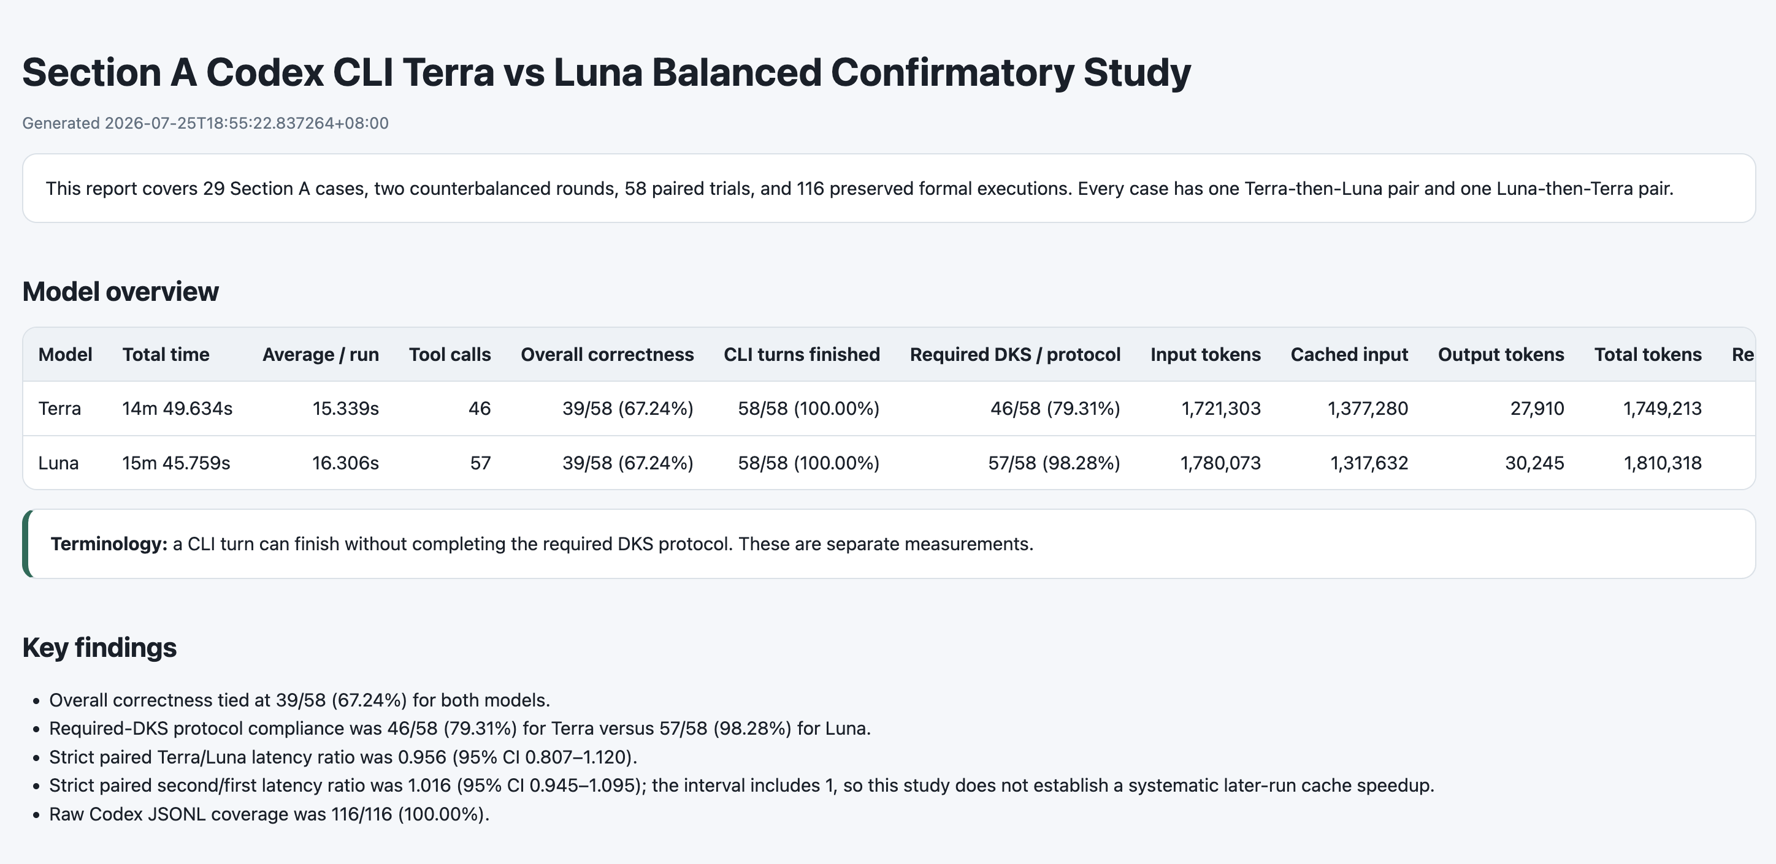This screenshot has width=1776, height=864.
Task: Select the Terra model name cell
Action: pyautogui.click(x=59, y=409)
